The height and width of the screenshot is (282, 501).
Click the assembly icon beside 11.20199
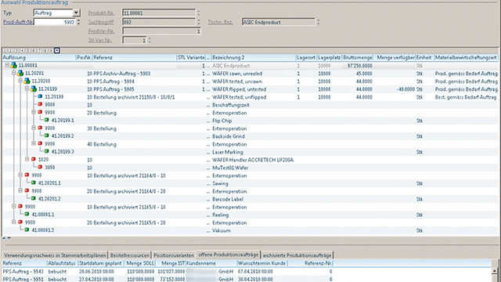[x=34, y=89]
